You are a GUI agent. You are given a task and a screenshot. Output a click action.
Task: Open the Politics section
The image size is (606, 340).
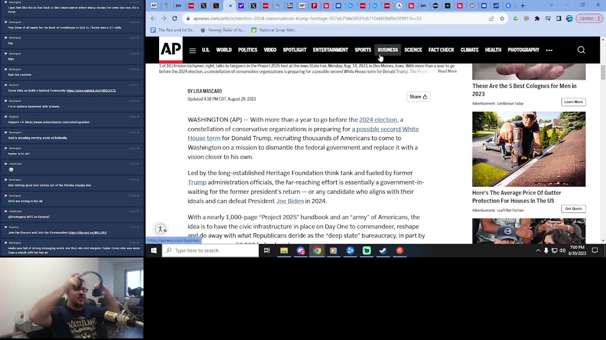click(248, 50)
